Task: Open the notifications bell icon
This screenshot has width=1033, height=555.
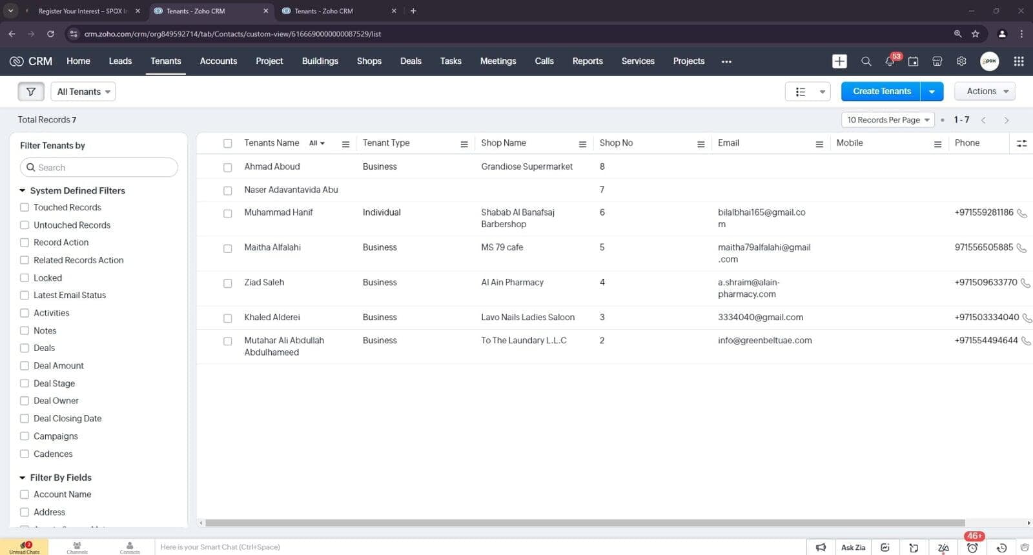Action: pos(890,61)
